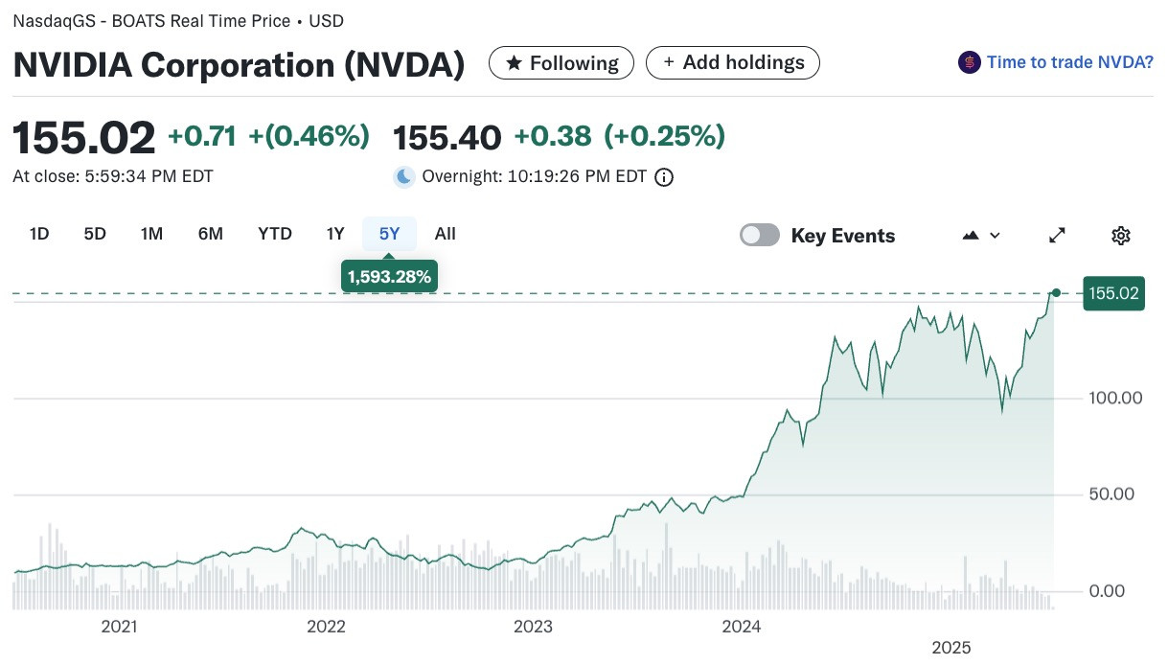1168x665 pixels.
Task: Show the 1Y chart range
Action: tap(334, 234)
